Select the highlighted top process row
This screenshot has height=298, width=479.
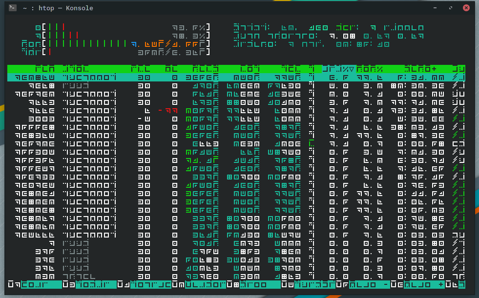click(x=234, y=78)
